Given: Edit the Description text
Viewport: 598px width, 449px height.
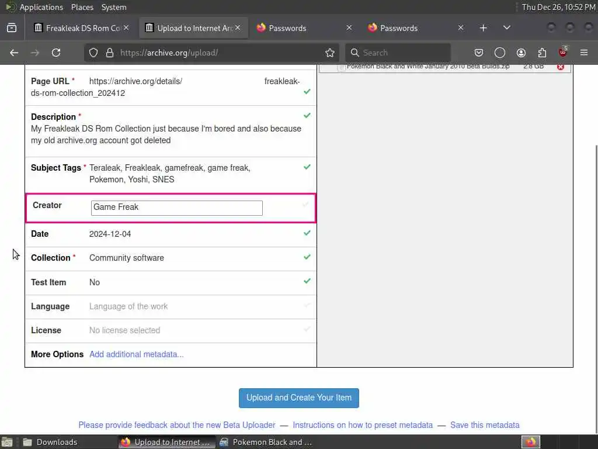Looking at the screenshot, I should point(166,134).
